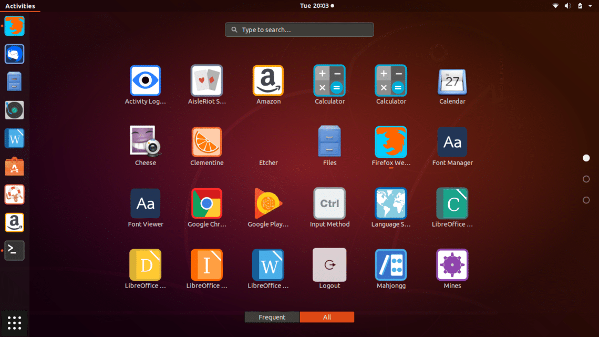Open Files from the app grid

tap(329, 142)
